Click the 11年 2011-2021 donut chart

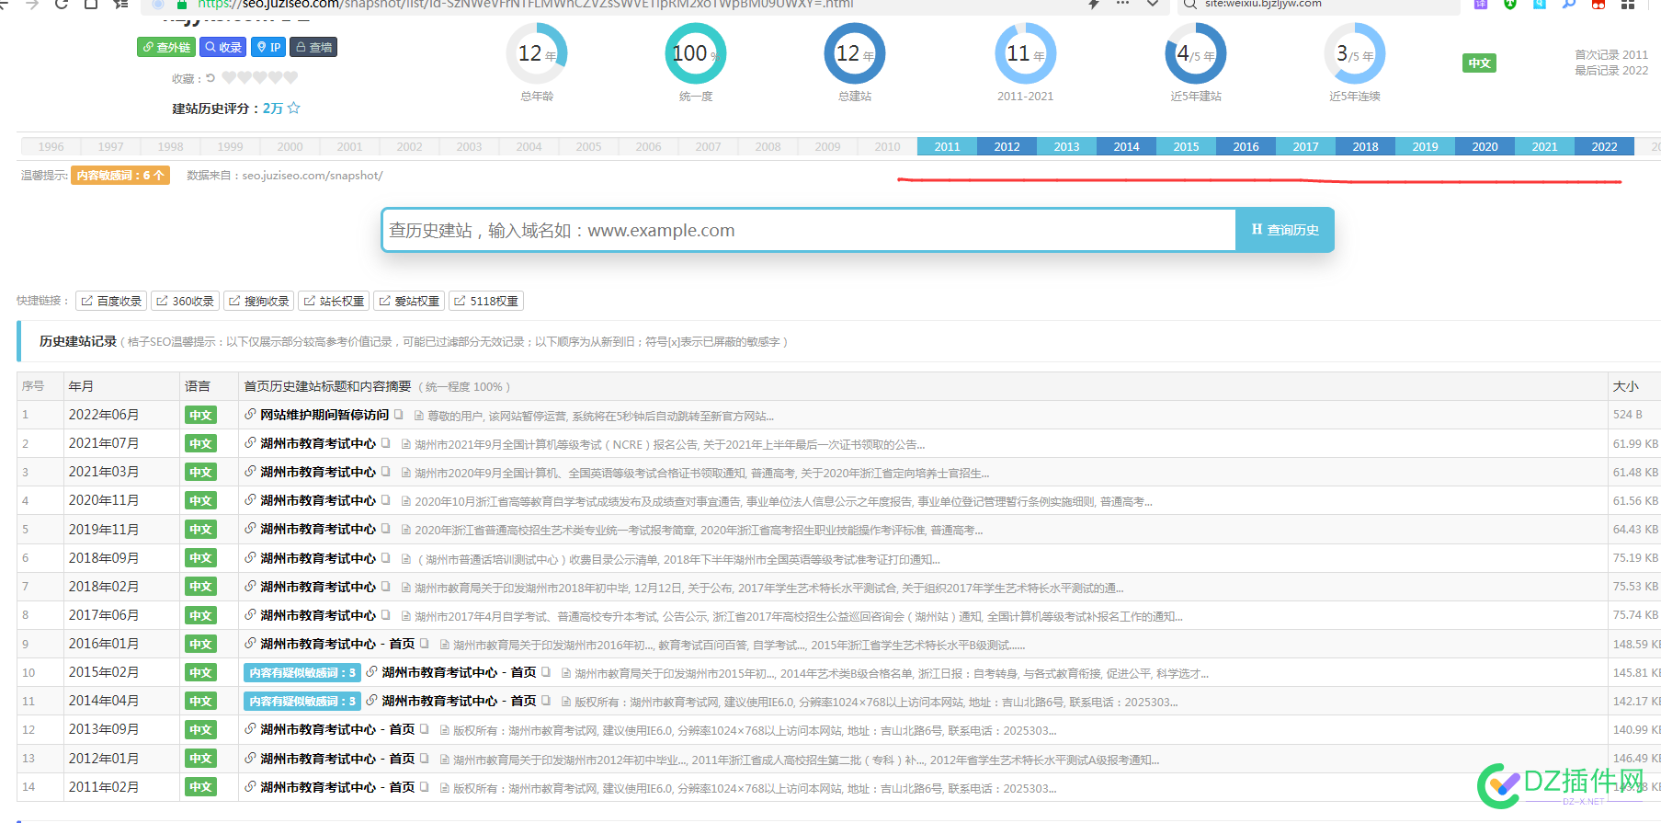coord(1025,53)
